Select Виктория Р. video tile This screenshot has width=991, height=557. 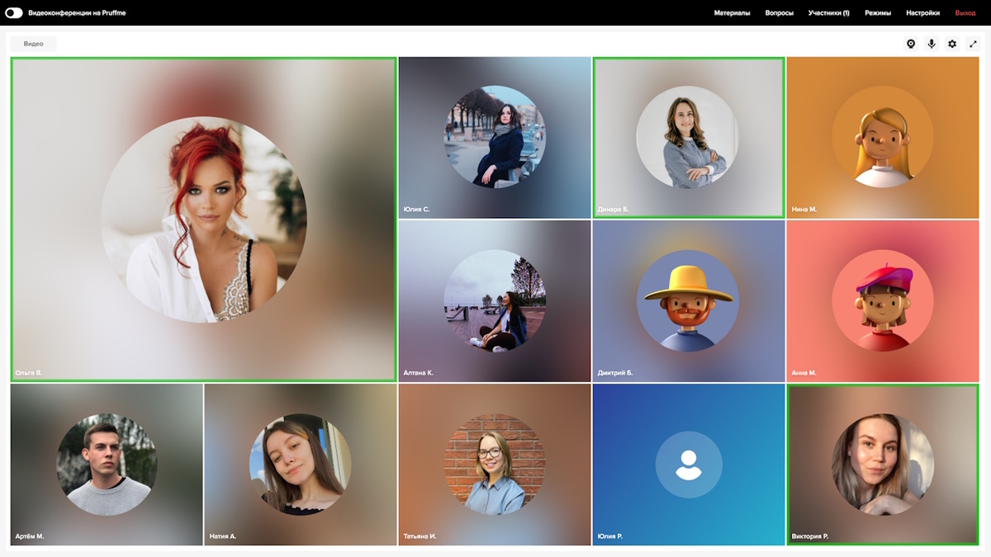tap(882, 465)
